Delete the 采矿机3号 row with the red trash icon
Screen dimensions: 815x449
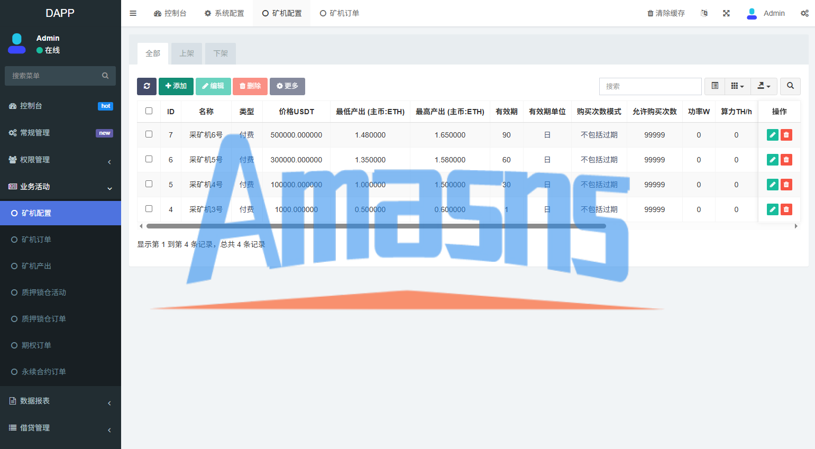point(786,209)
